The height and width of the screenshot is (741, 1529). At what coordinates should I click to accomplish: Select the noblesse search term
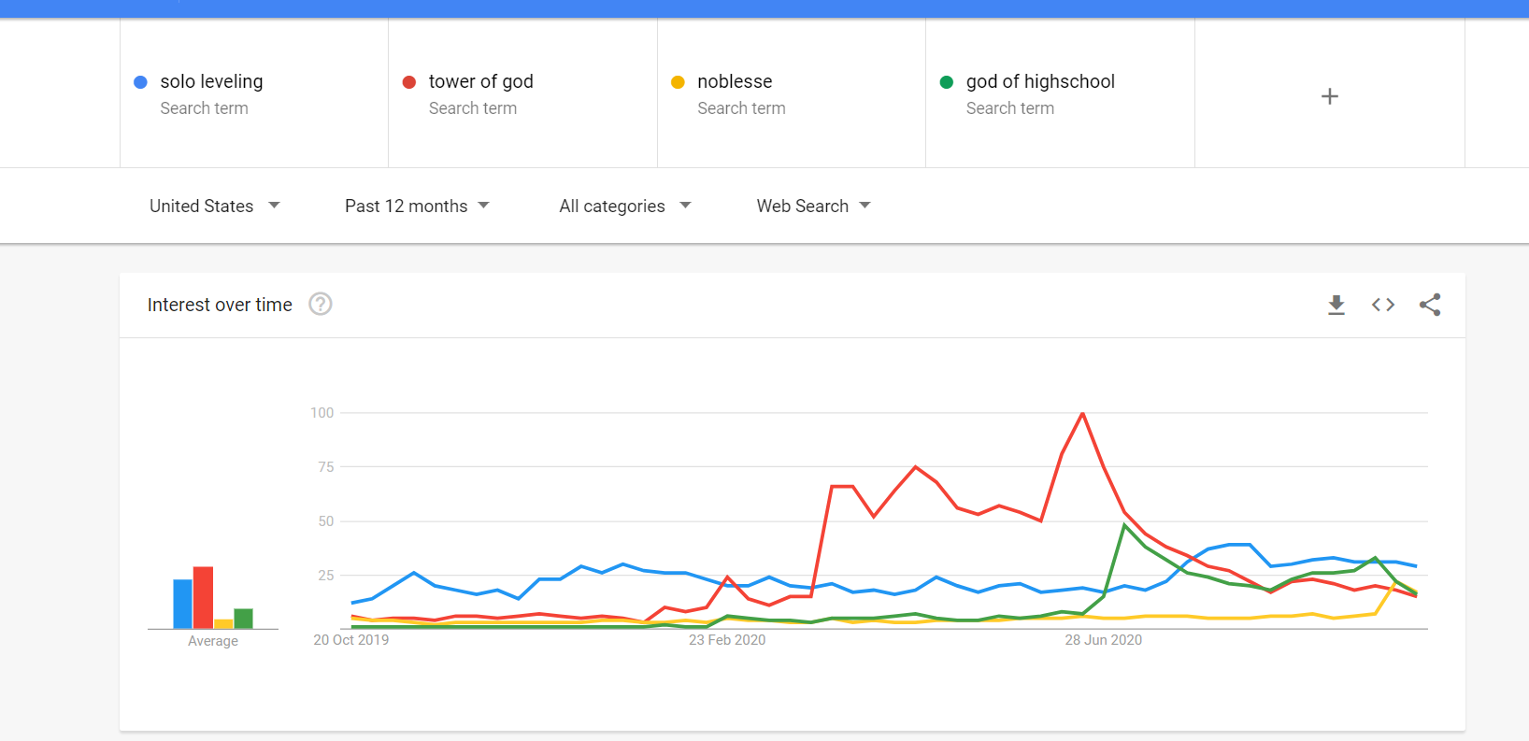pyautogui.click(x=735, y=82)
